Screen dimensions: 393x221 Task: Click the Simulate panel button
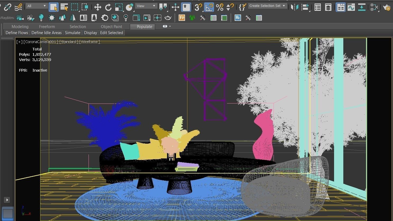[73, 33]
